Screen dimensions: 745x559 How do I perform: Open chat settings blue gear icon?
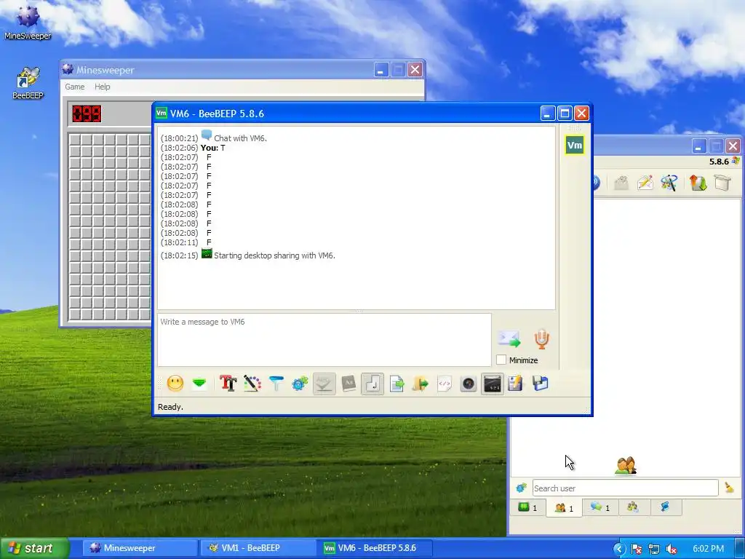(x=300, y=383)
